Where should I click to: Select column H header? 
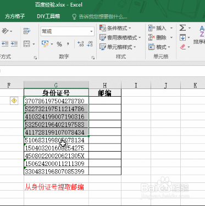[105, 85]
